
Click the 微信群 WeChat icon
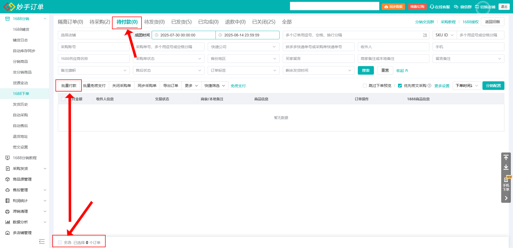click(456, 7)
